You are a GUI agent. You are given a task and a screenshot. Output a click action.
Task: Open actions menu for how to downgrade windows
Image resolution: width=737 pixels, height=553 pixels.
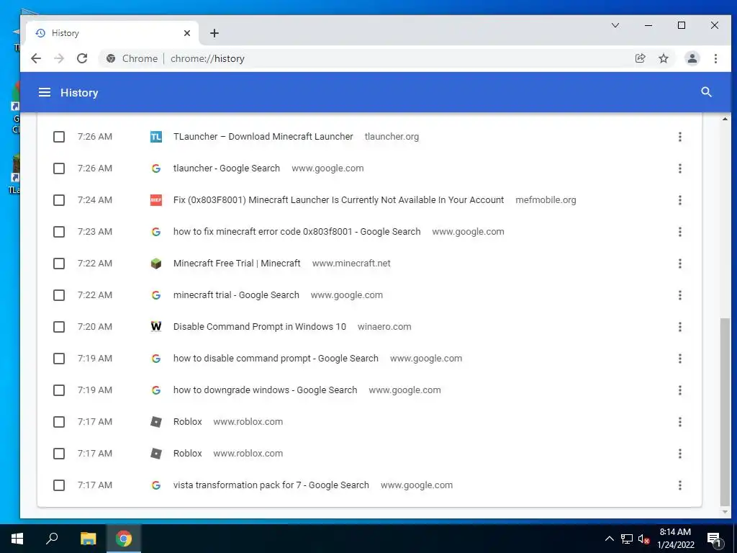point(679,390)
